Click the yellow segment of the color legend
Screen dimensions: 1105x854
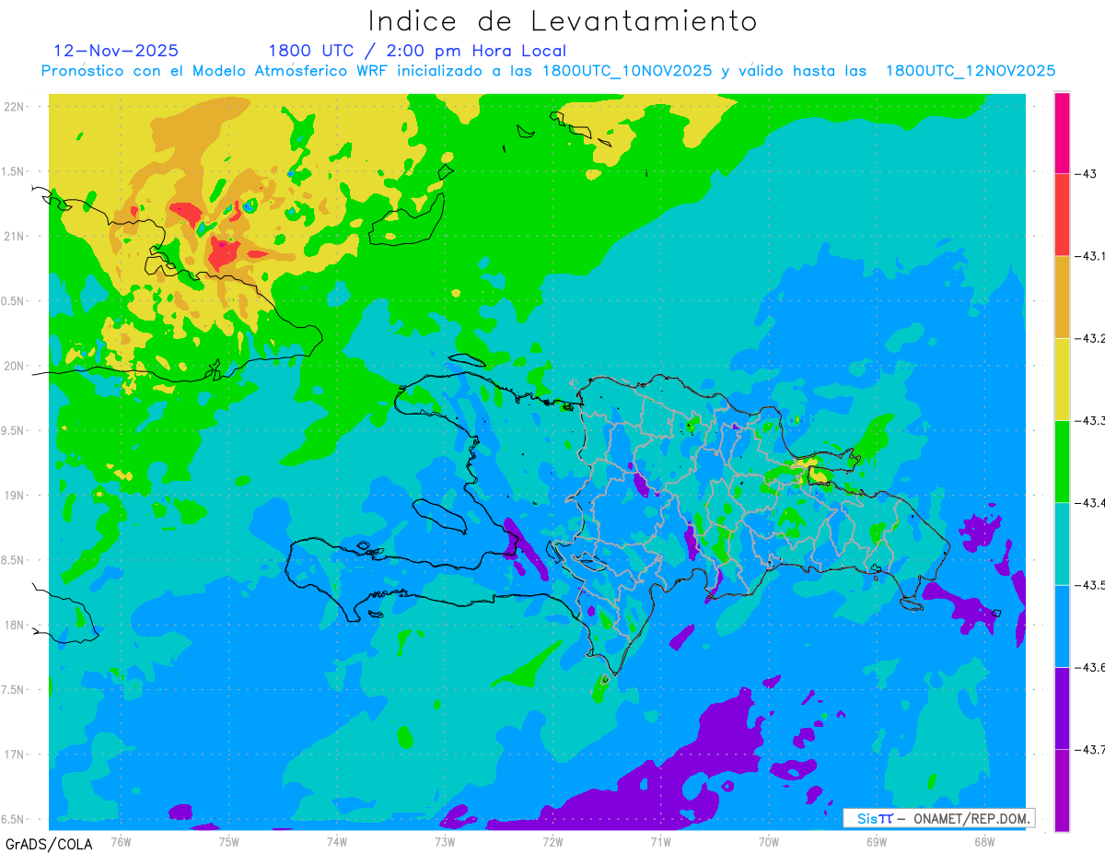1062,379
